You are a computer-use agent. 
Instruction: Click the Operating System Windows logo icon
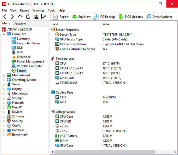(9, 80)
